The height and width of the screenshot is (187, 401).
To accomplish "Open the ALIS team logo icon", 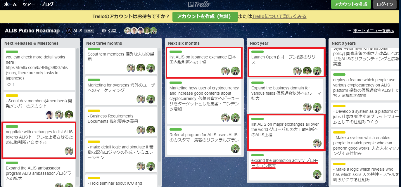I will tap(69, 31).
